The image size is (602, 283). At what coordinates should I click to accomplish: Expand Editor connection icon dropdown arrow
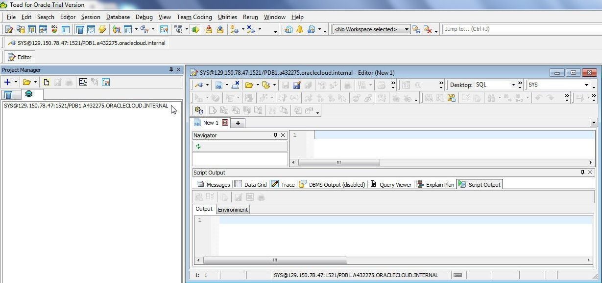tap(207, 85)
